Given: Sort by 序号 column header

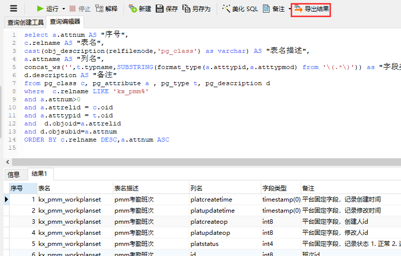Looking at the screenshot, I should [23, 188].
